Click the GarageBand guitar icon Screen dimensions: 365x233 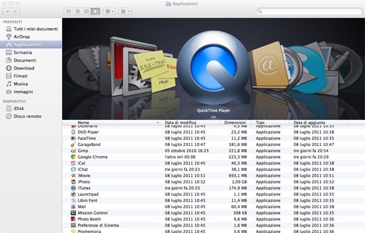pyautogui.click(x=74, y=145)
